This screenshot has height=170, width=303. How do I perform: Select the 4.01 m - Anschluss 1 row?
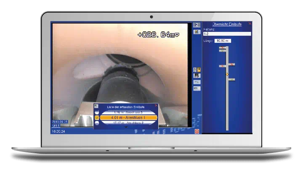click(x=128, y=118)
